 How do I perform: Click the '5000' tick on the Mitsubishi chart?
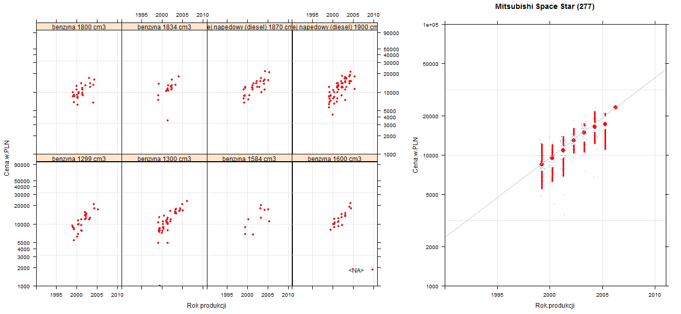point(433,195)
